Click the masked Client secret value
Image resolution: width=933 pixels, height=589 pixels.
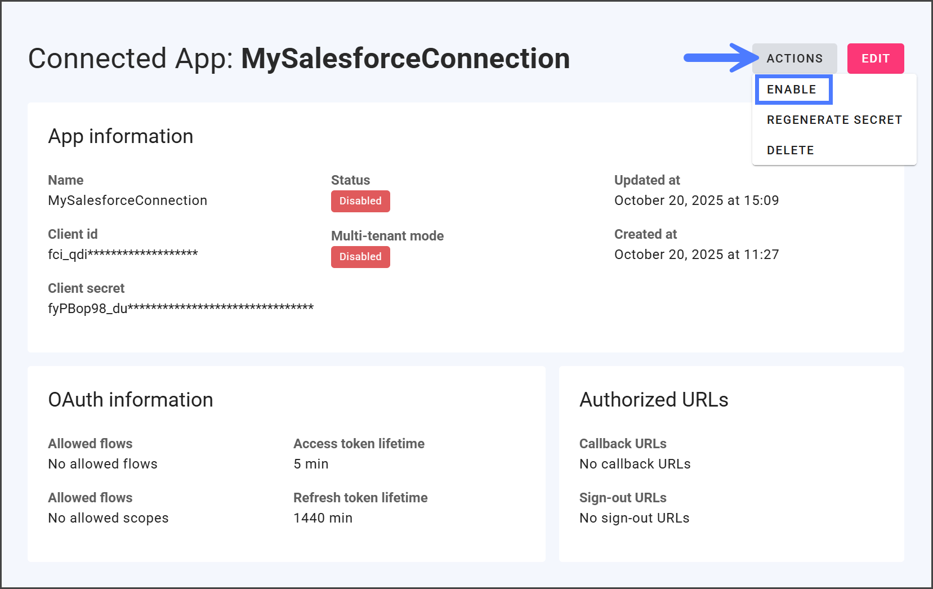180,309
